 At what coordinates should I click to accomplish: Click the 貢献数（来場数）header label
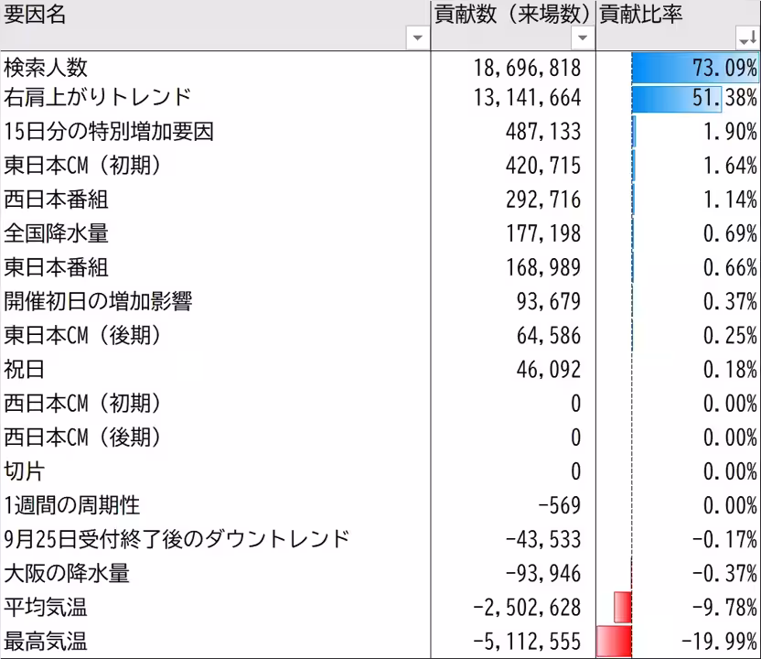point(508,14)
